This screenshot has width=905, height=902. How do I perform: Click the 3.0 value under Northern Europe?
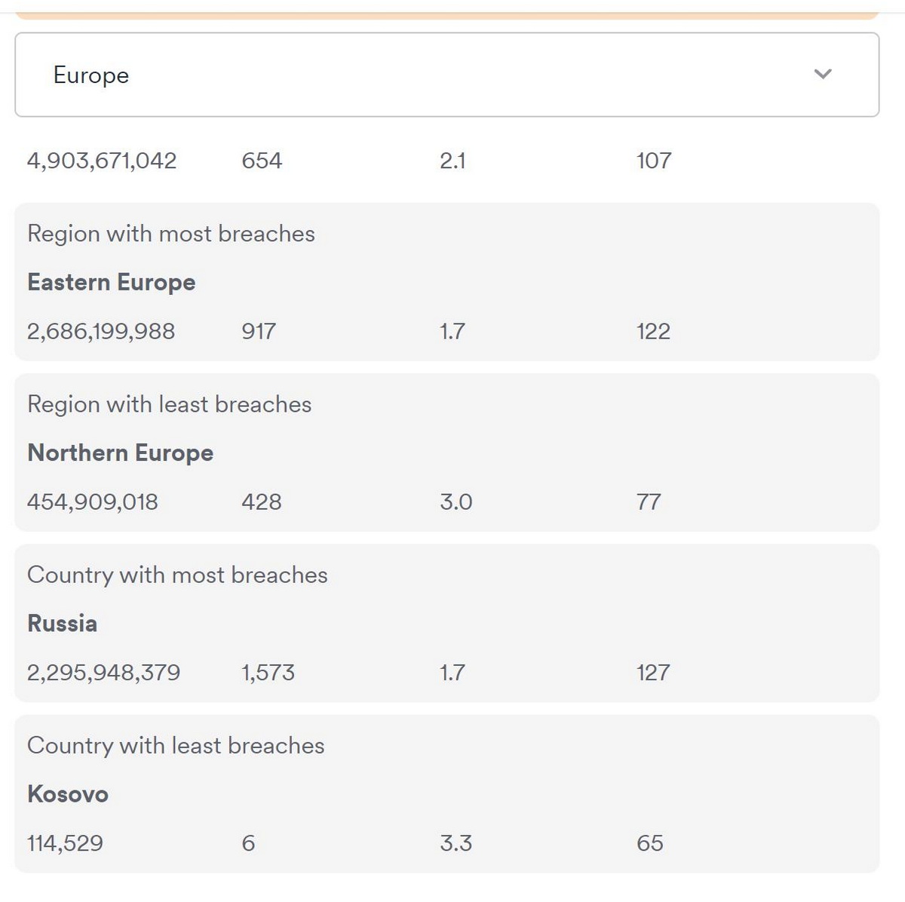tap(456, 500)
